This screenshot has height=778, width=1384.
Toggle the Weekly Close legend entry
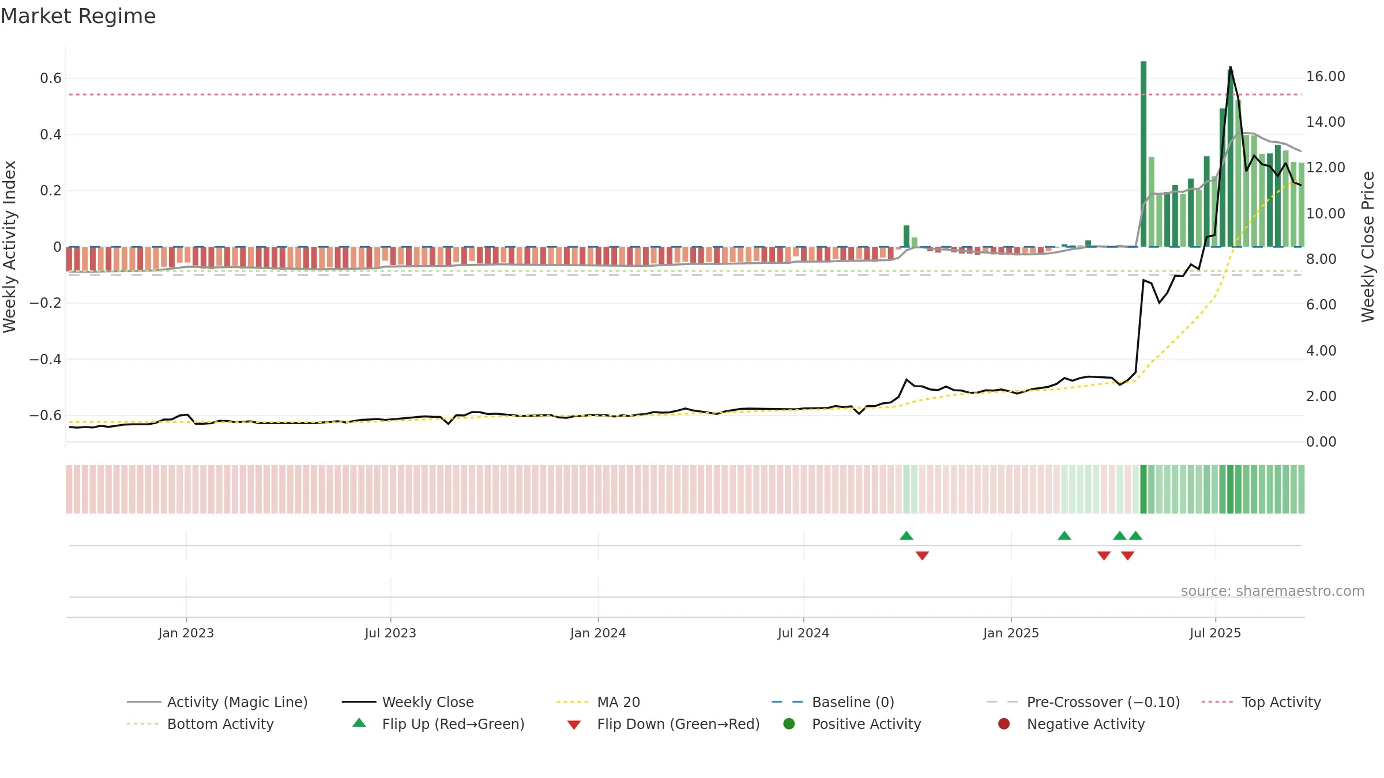408,702
